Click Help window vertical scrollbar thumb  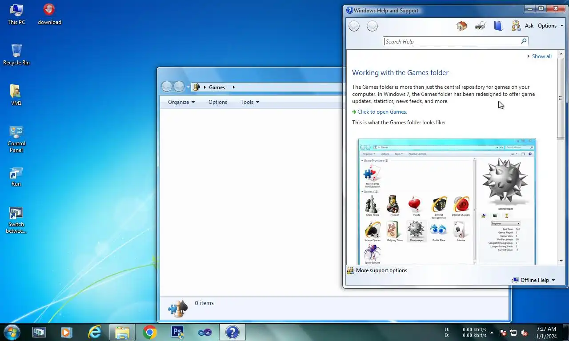(x=561, y=98)
